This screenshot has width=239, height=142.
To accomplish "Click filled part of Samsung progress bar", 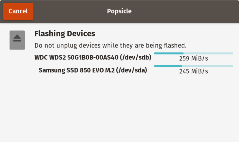I will click(x=168, y=66).
